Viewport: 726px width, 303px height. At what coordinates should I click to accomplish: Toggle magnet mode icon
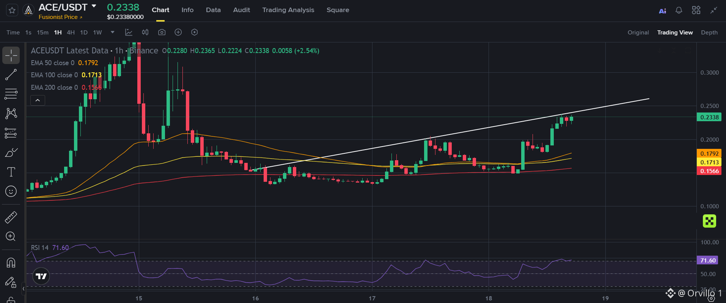tap(11, 262)
